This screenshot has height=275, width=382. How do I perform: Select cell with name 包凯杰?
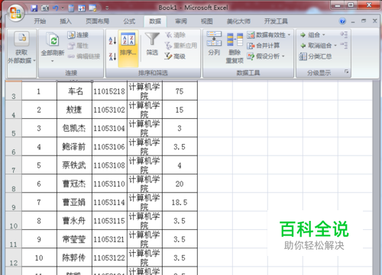pos(74,128)
